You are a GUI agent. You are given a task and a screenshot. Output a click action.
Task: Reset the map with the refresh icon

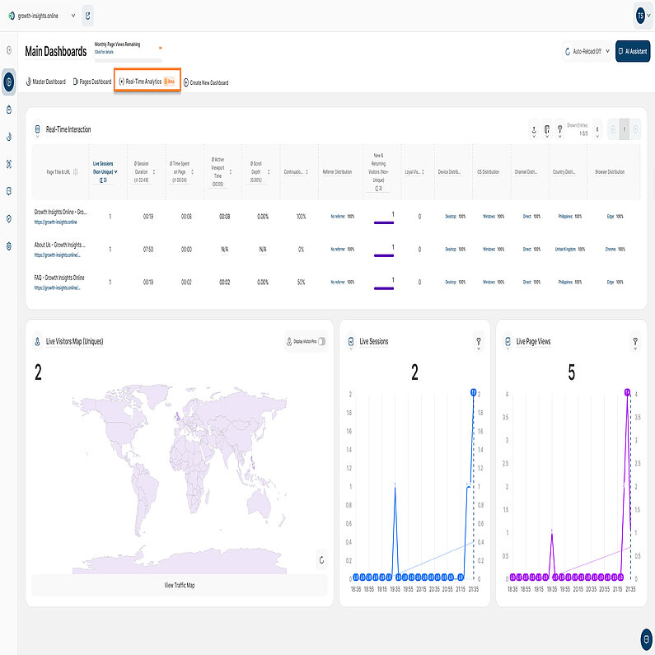click(x=321, y=560)
